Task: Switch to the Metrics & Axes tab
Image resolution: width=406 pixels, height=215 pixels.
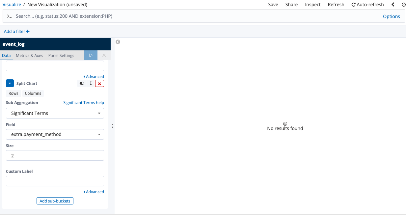Action: click(29, 55)
